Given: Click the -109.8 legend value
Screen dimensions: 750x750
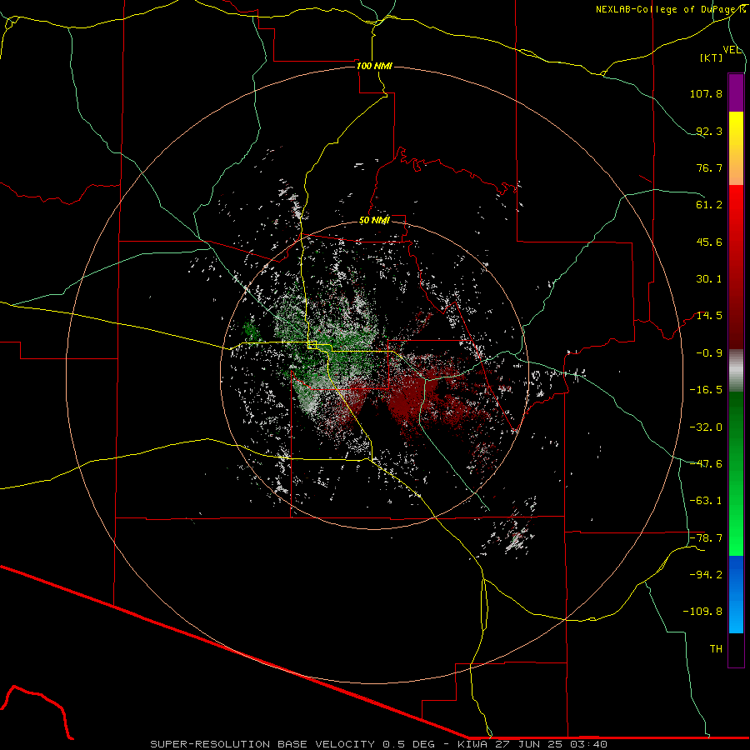Looking at the screenshot, I should point(702,612).
